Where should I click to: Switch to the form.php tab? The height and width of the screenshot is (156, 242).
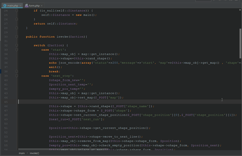tap(34, 6)
